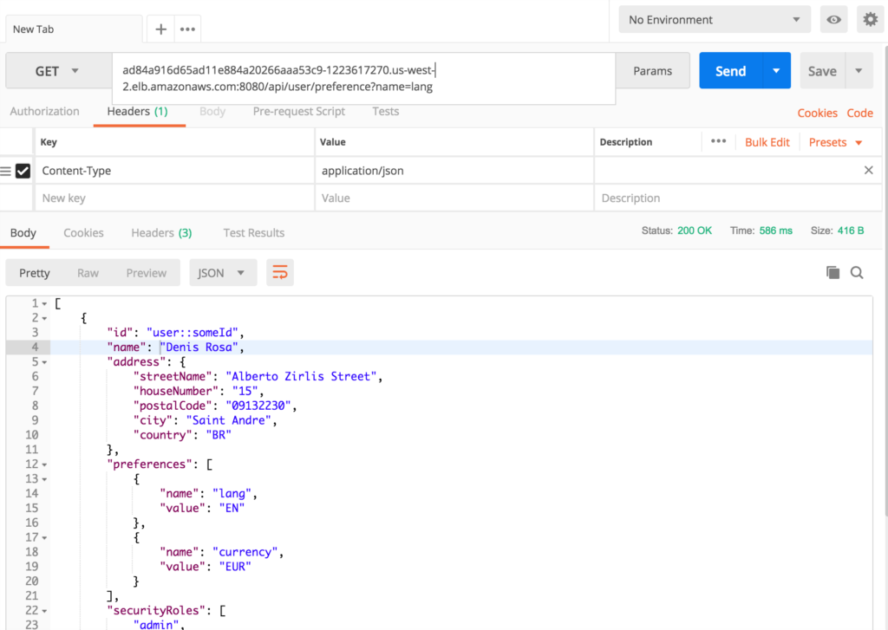The width and height of the screenshot is (888, 630).
Task: Open the Presets dropdown
Action: (835, 142)
